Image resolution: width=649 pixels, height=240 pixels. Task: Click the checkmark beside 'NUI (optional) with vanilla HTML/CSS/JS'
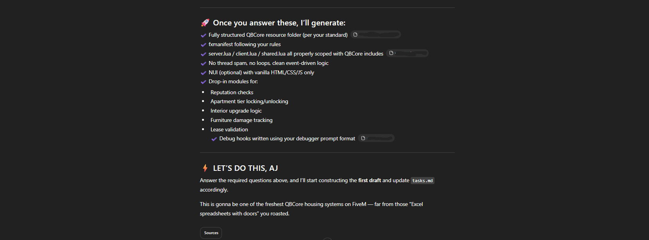[203, 73]
